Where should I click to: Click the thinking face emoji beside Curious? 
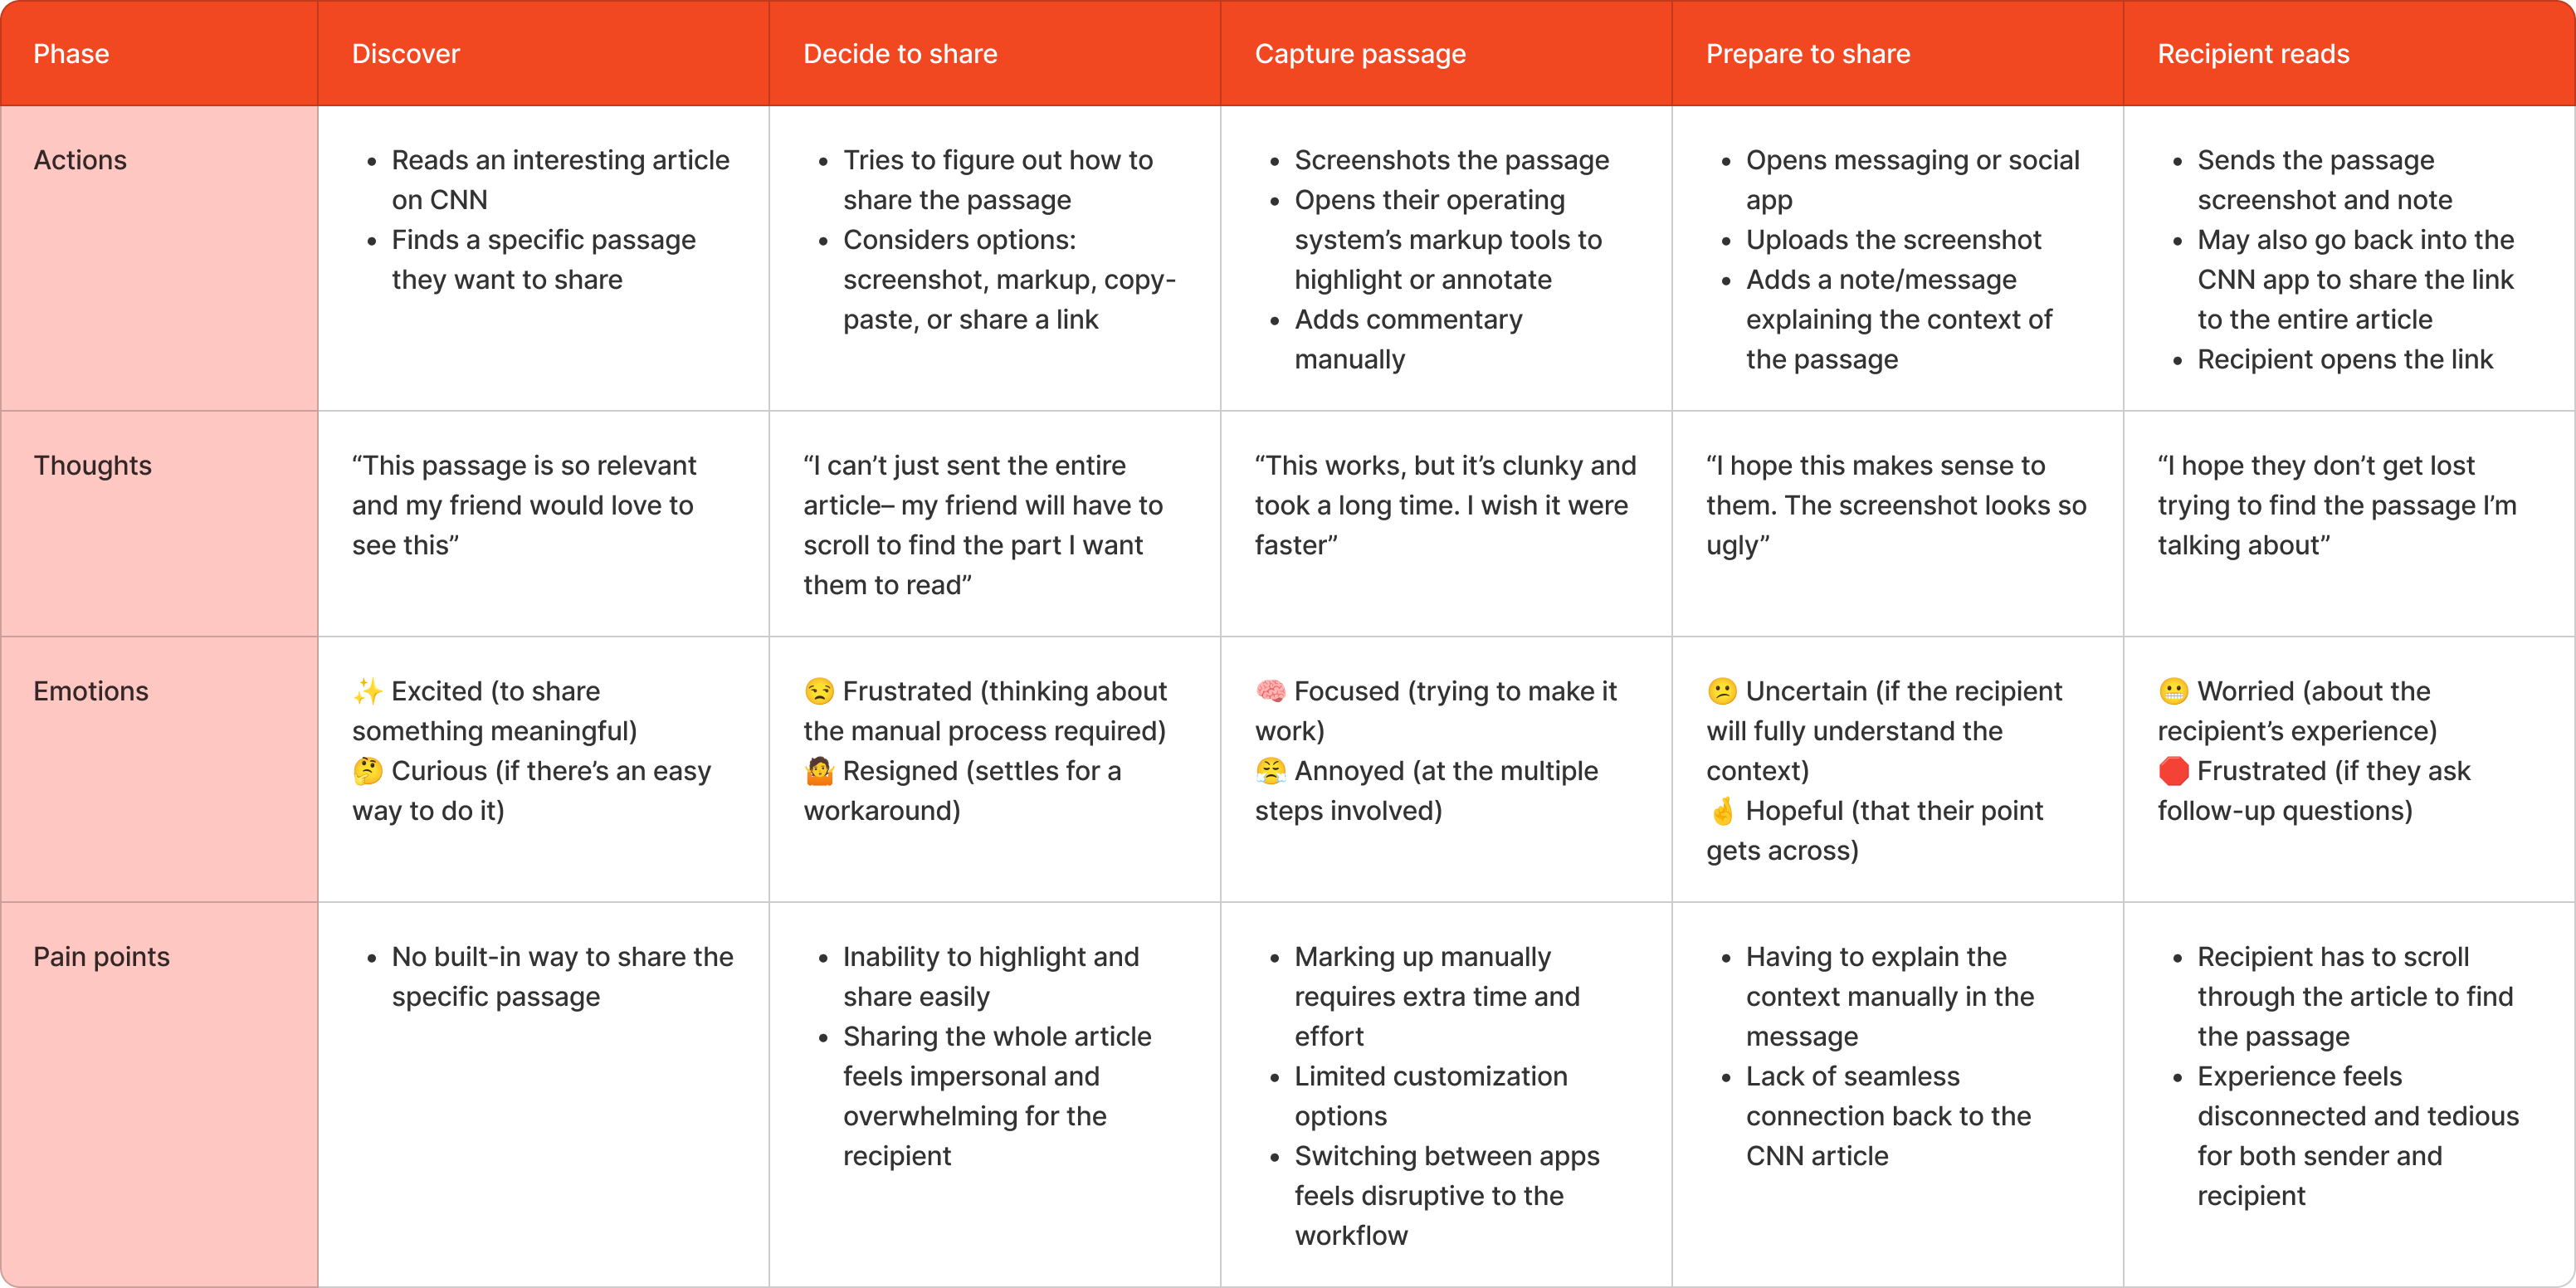coord(367,771)
